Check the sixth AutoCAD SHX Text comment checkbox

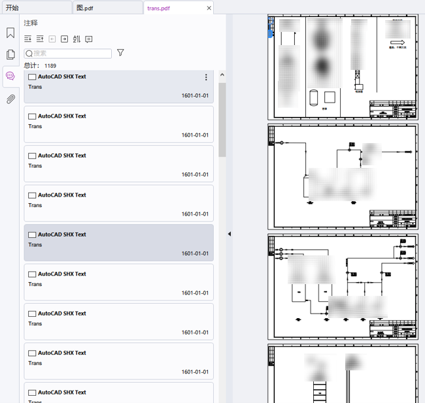tap(32, 274)
